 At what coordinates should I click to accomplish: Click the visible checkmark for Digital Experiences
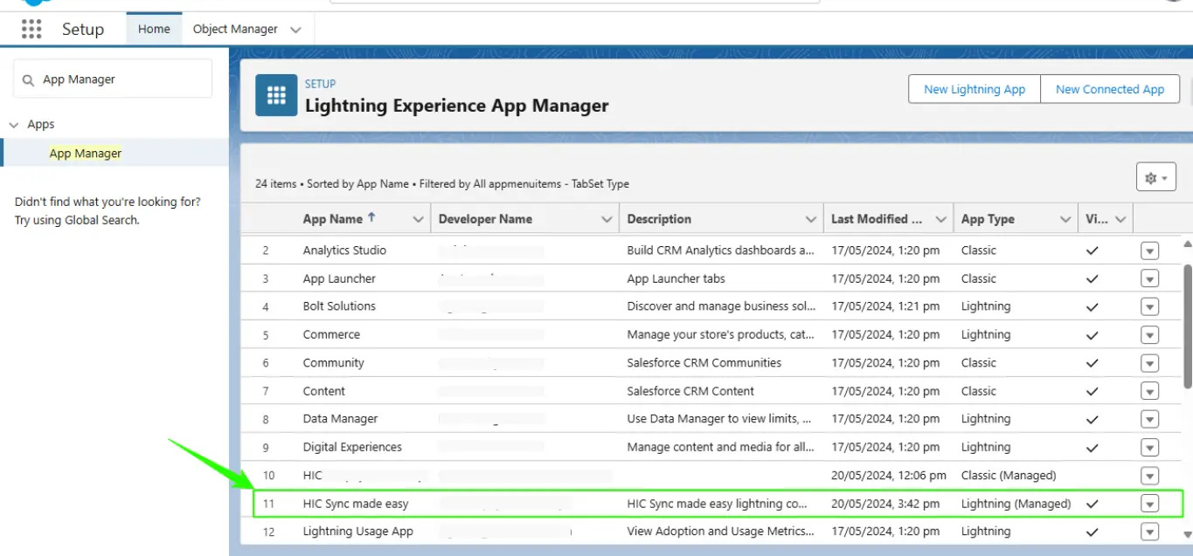point(1092,447)
